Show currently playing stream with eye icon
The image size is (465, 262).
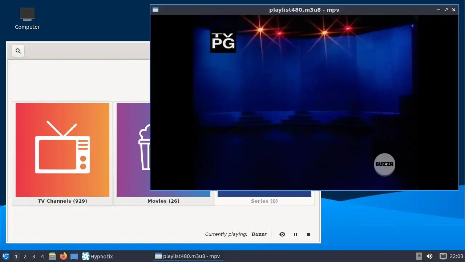tap(282, 234)
